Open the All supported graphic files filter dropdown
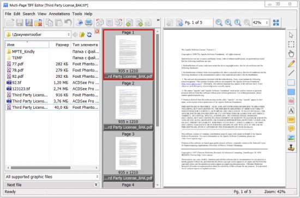The image size is (300, 198). (52, 177)
